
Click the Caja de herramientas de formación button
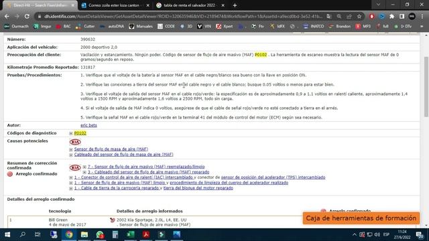pos(361,218)
